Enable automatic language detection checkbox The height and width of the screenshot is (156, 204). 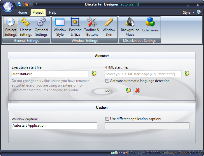click(107, 81)
